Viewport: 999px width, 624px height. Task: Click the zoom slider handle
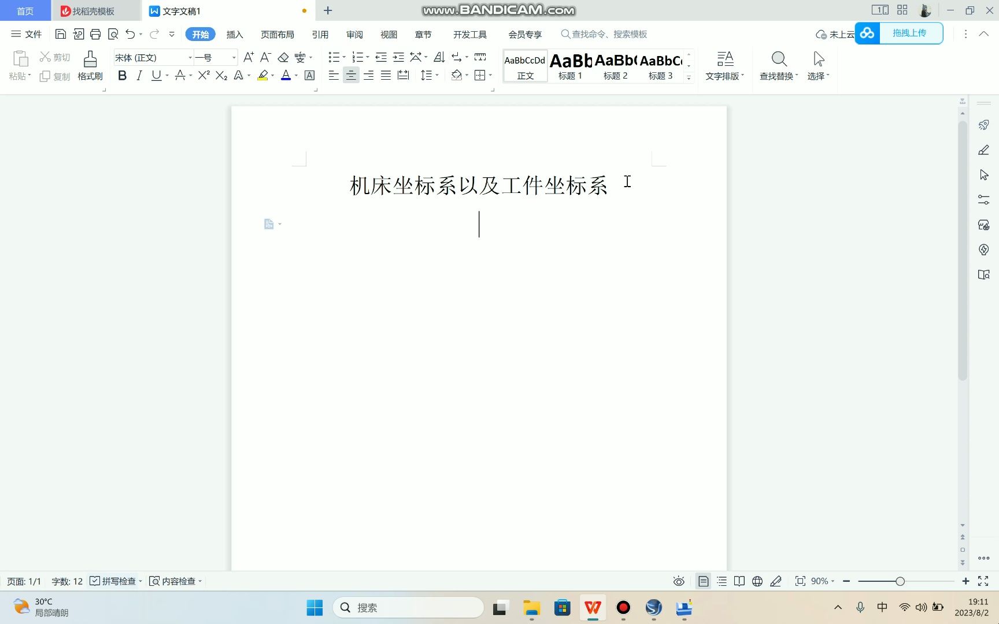coord(900,581)
